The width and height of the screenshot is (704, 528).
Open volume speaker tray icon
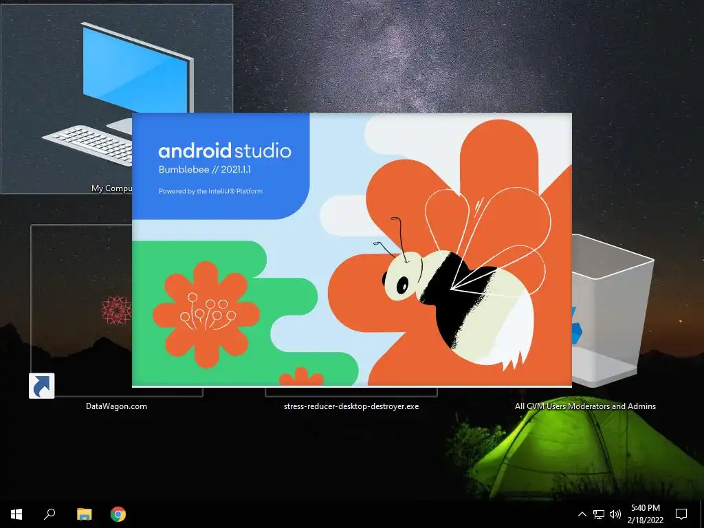pyautogui.click(x=615, y=514)
